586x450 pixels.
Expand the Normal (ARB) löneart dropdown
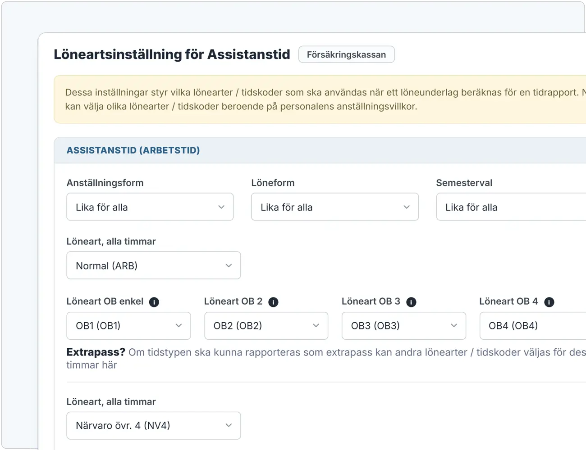[x=154, y=265]
